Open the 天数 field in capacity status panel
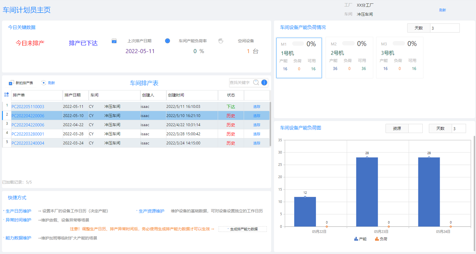Screen dimensions: 476x254 (445, 28)
